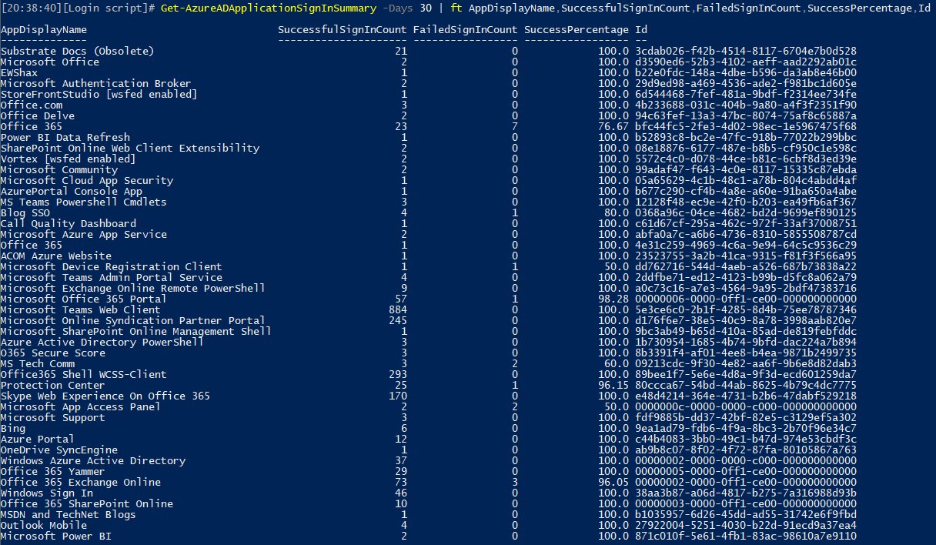936x545 pixels.
Task: Select the AppDisplayName column header
Action: pyautogui.click(x=44, y=29)
